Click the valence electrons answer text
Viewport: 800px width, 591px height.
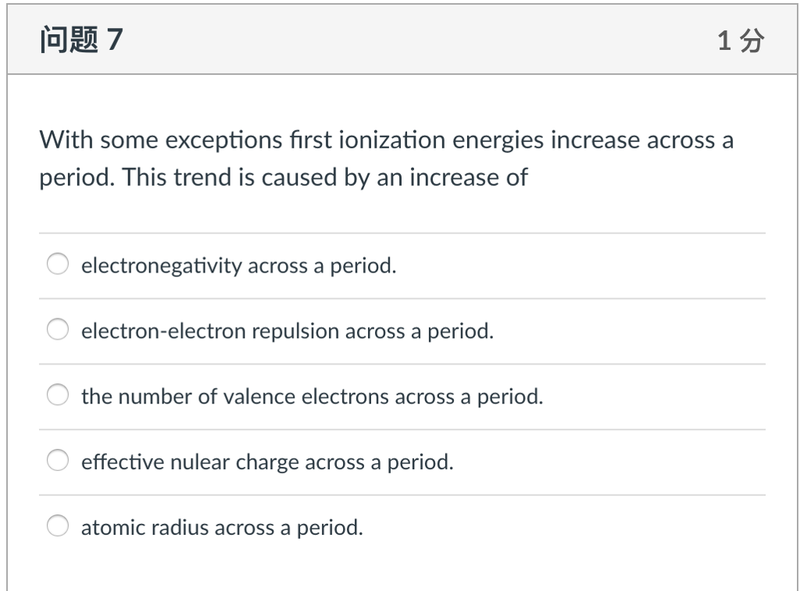click(x=312, y=397)
